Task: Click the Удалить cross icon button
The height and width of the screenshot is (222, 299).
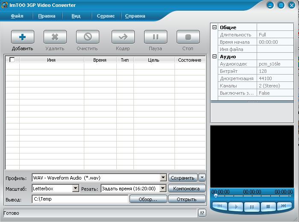Action: [55, 37]
